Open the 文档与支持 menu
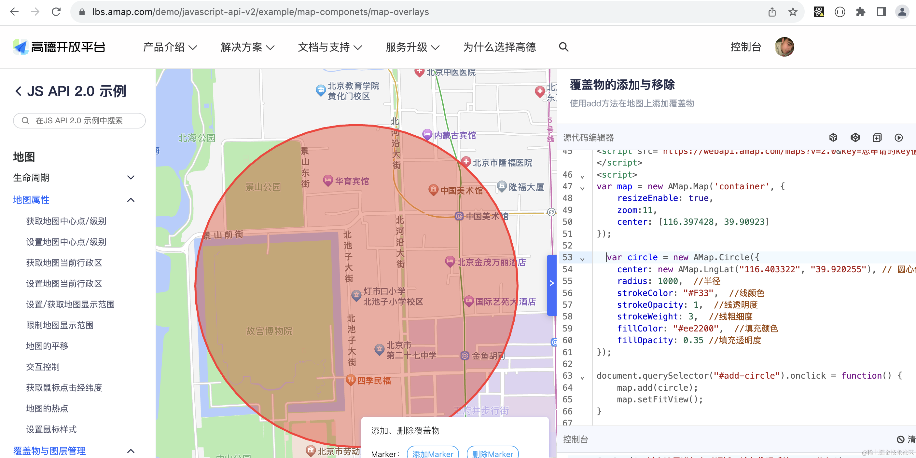Screen dimensions: 916x458 [329, 47]
